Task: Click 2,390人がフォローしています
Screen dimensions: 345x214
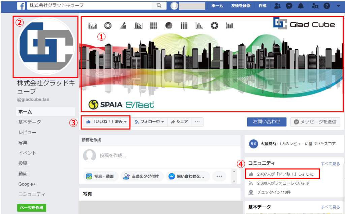Action: click(x=283, y=183)
